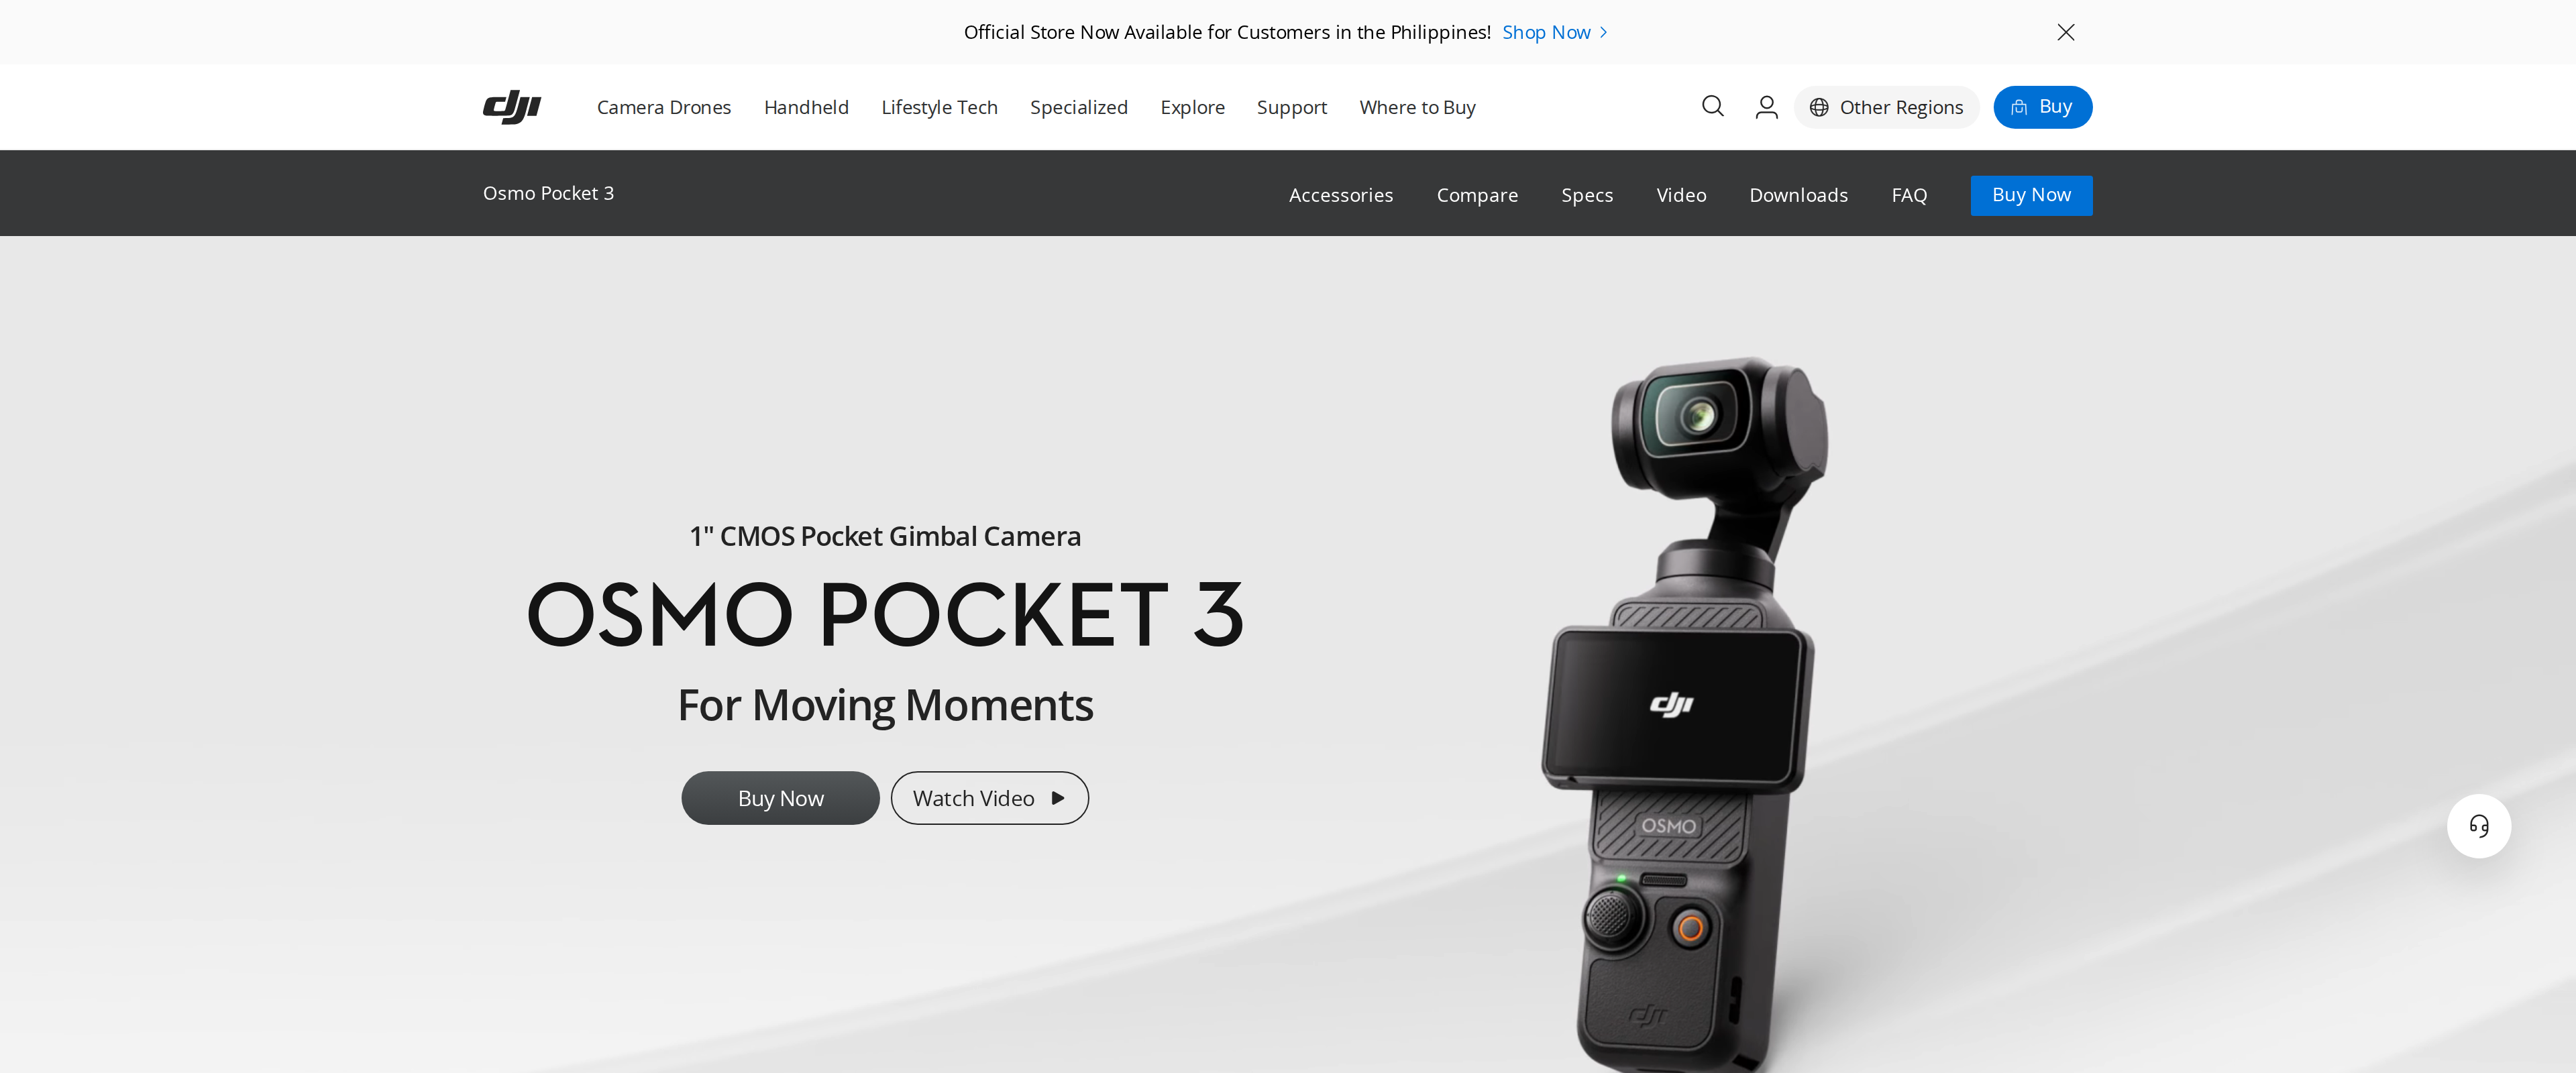
Task: Dismiss the Philippines store announcement banner
Action: coord(2065,32)
